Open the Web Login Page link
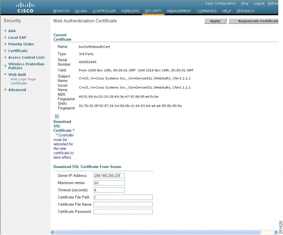Viewport: 283px width, 235px height. 23,79
